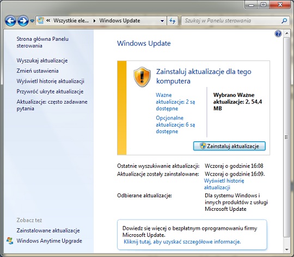294x257 pixels.
Task: Click the vertical scrollbar thumb
Action: (x=286, y=137)
